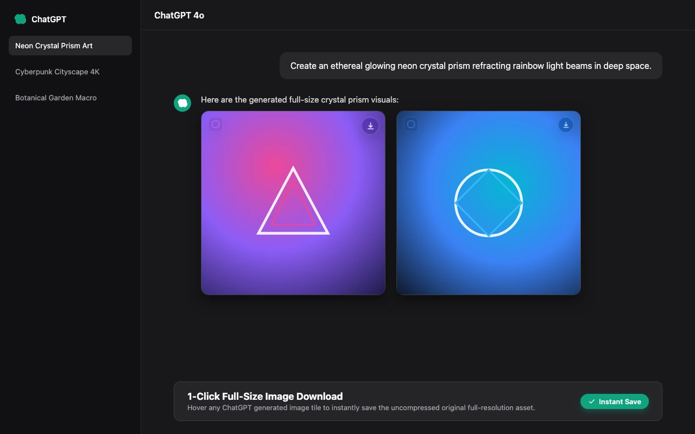
Task: Click the Instant Save button
Action: click(614, 401)
